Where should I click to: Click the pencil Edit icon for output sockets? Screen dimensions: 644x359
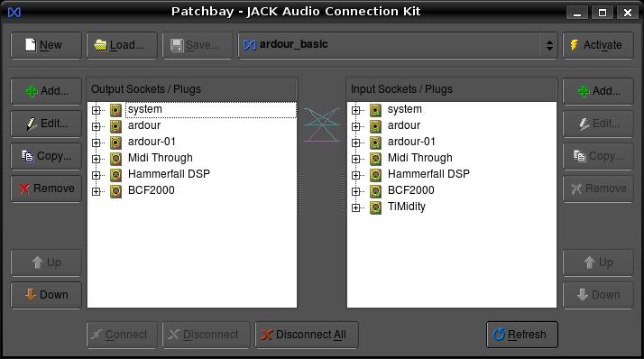tap(32, 124)
